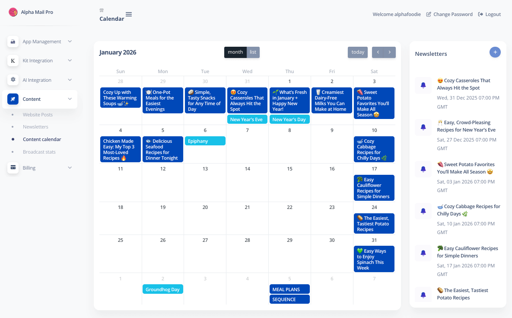
Task: Switch calendar to list view
Action: (253, 52)
